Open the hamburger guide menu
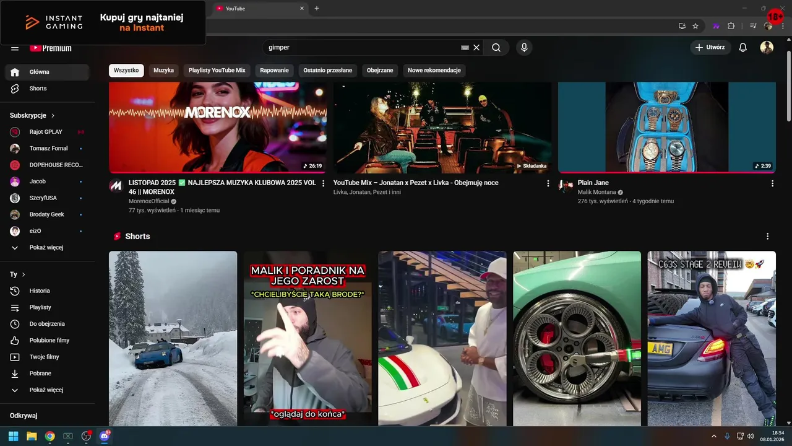 pos(15,48)
